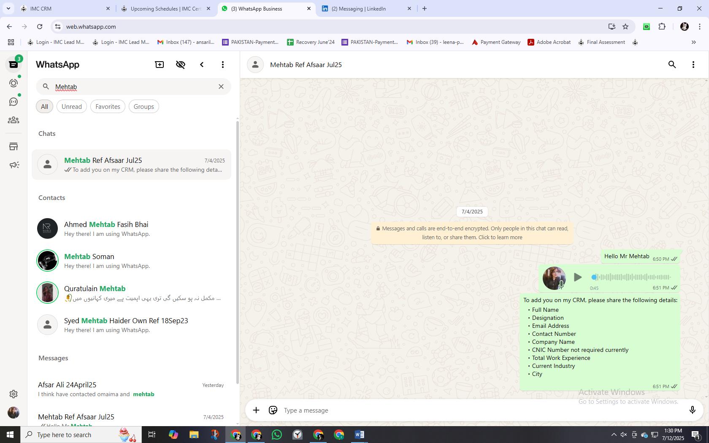Open chat header contact avatar
The width and height of the screenshot is (709, 443).
click(255, 65)
